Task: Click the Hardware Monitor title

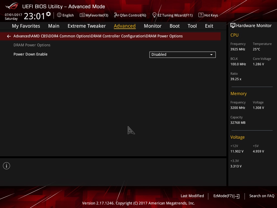Action: [254, 26]
